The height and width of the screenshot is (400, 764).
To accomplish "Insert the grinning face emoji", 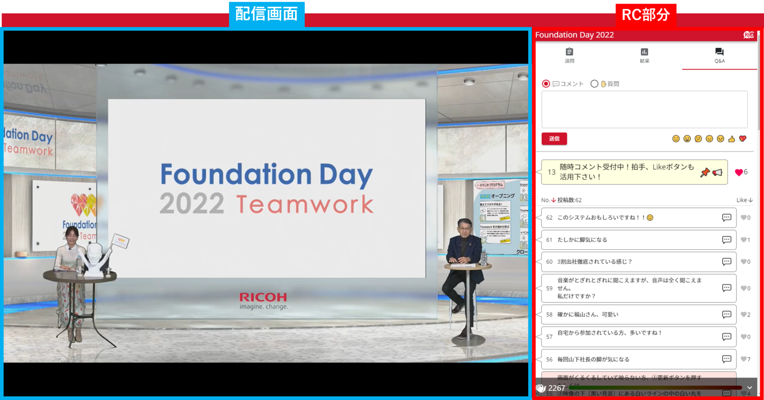I will 687,139.
